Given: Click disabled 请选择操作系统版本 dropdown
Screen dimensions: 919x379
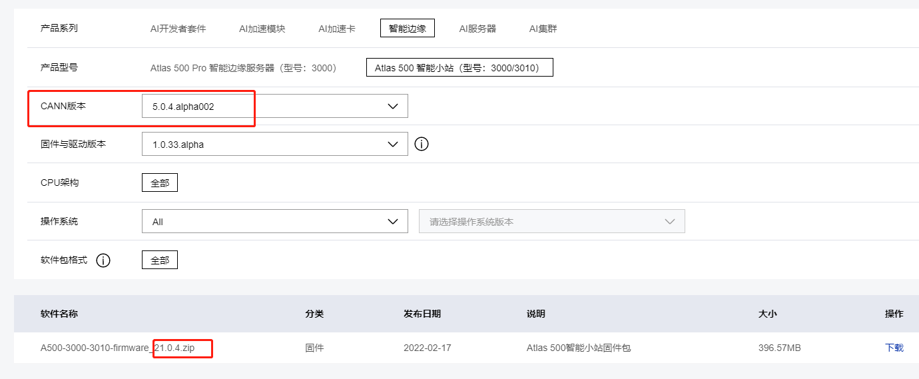Looking at the screenshot, I should pyautogui.click(x=551, y=222).
